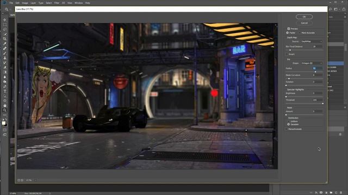348x195 pixels.
Task: Select the Clone Stamp tool
Action: tap(5, 58)
